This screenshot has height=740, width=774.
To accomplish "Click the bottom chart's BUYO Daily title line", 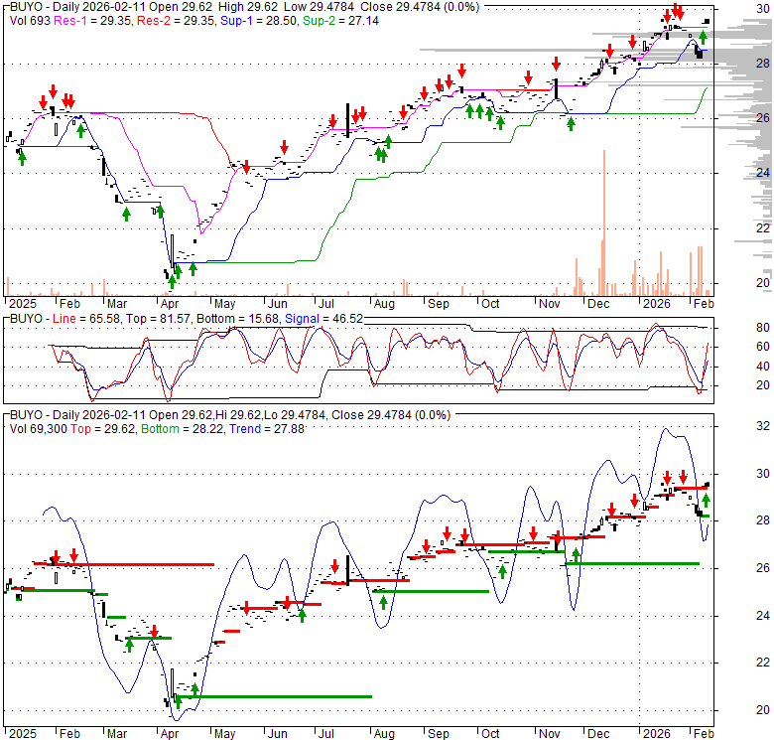I will (x=230, y=415).
